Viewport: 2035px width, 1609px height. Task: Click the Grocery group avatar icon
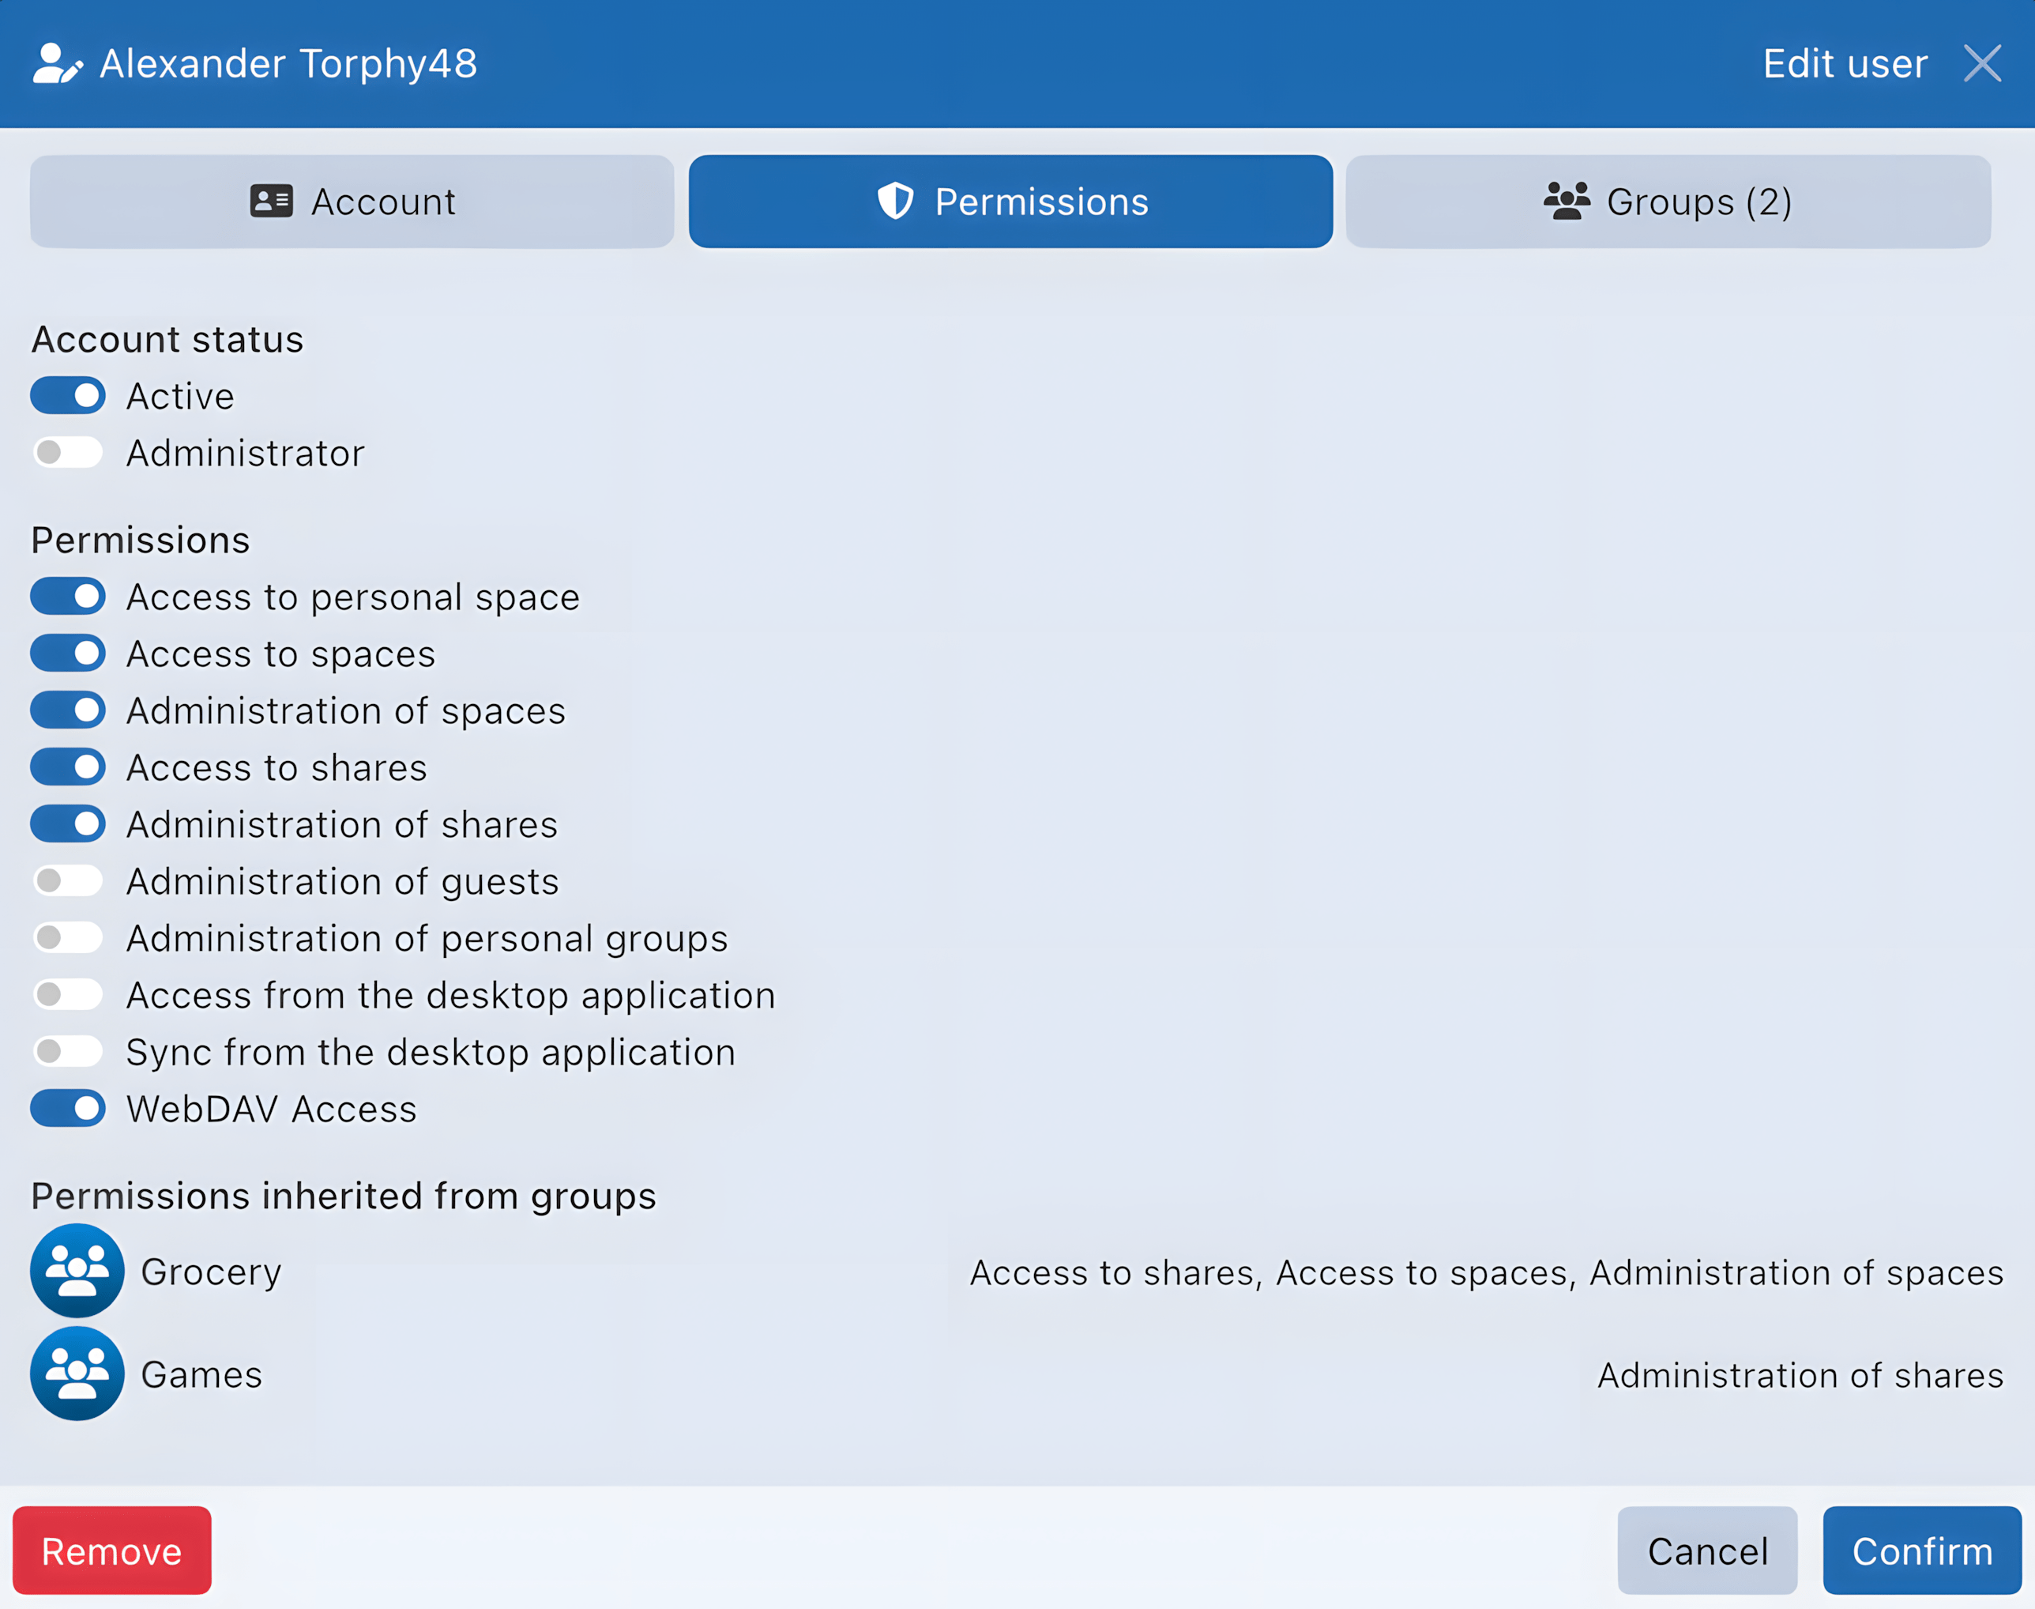tap(78, 1271)
